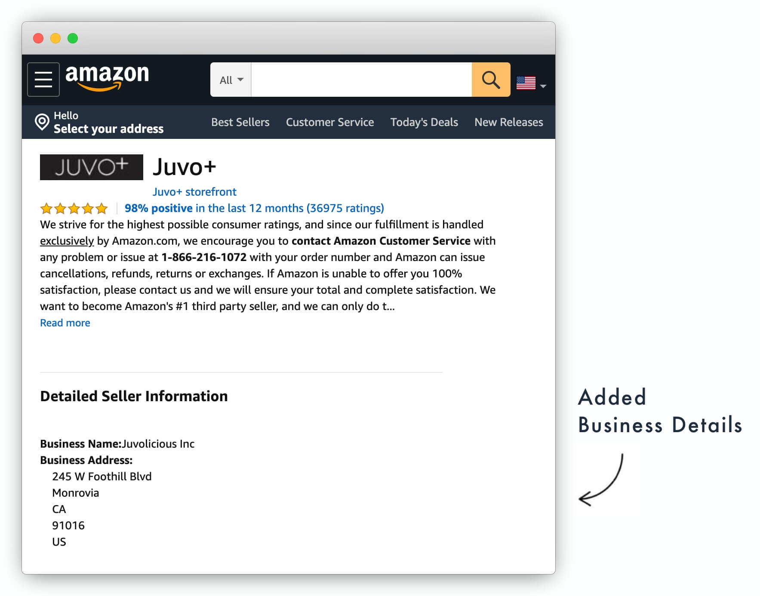Click the green macOS fullscreen button
The width and height of the screenshot is (760, 596).
[x=73, y=38]
